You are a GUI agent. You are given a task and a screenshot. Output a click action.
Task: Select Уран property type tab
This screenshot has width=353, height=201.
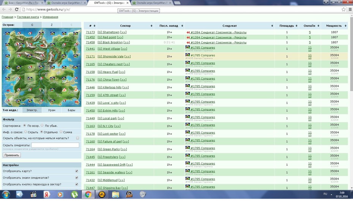click(52, 110)
